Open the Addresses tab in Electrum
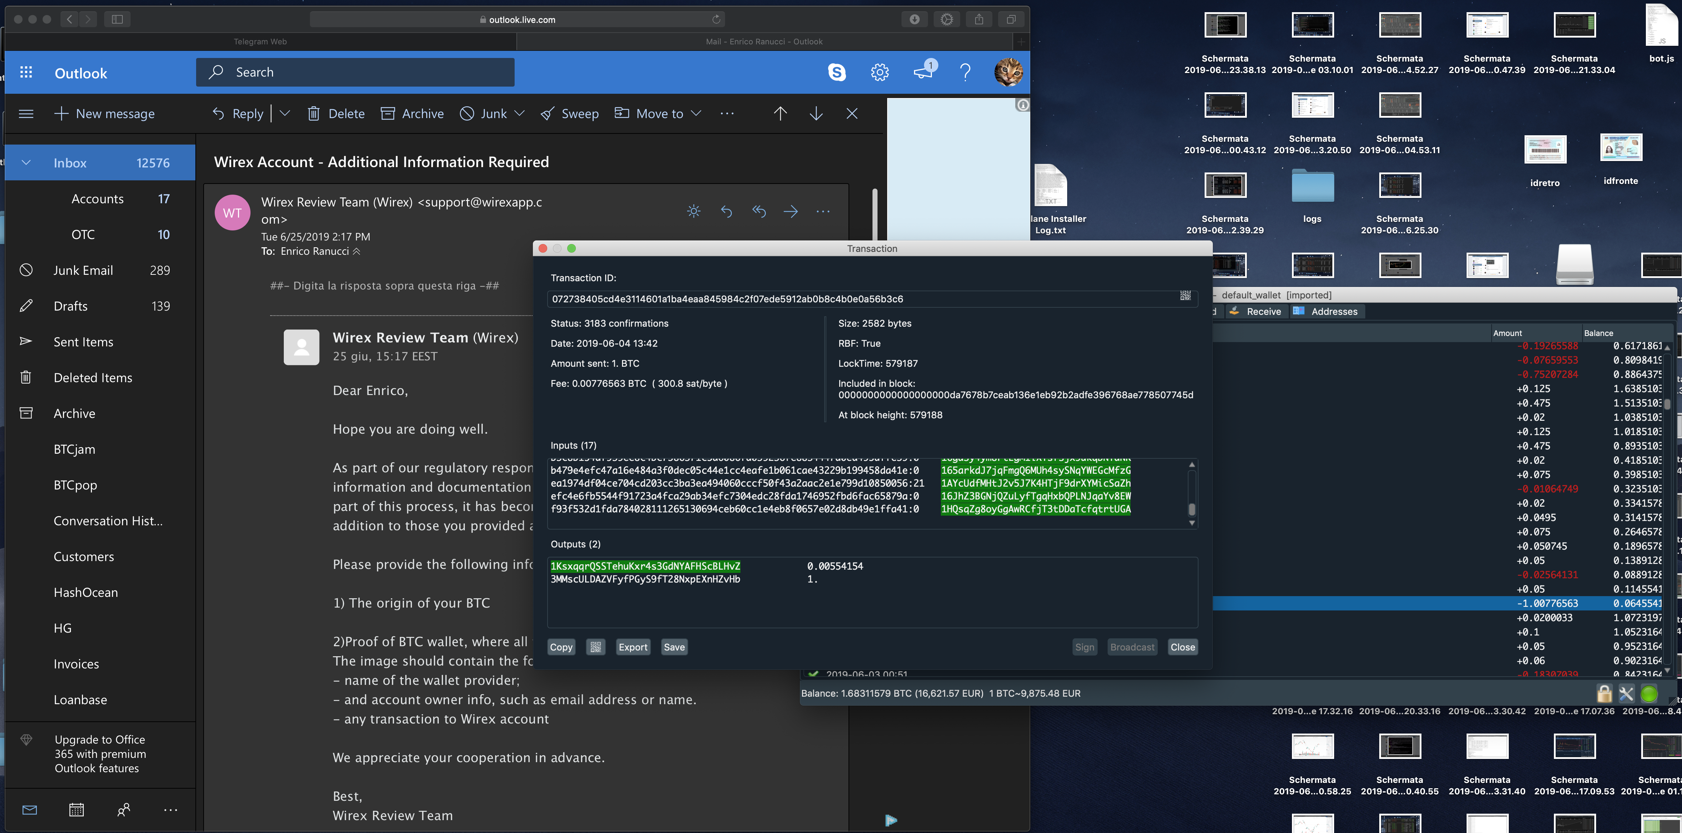This screenshot has height=833, width=1682. pos(1326,311)
